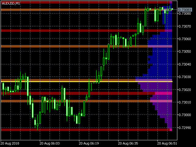Click the 20 Aug 06:35 time label
Screen dimensions: 196x147
tap(128, 143)
